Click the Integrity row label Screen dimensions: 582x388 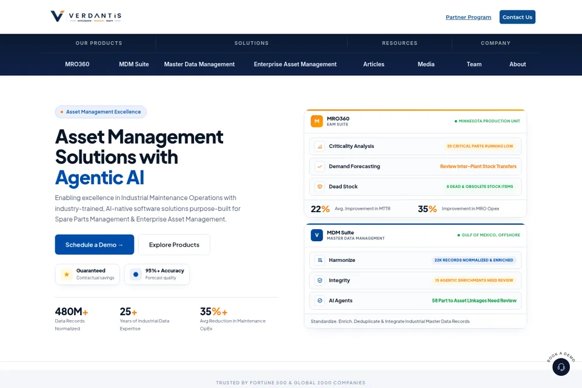pos(339,280)
